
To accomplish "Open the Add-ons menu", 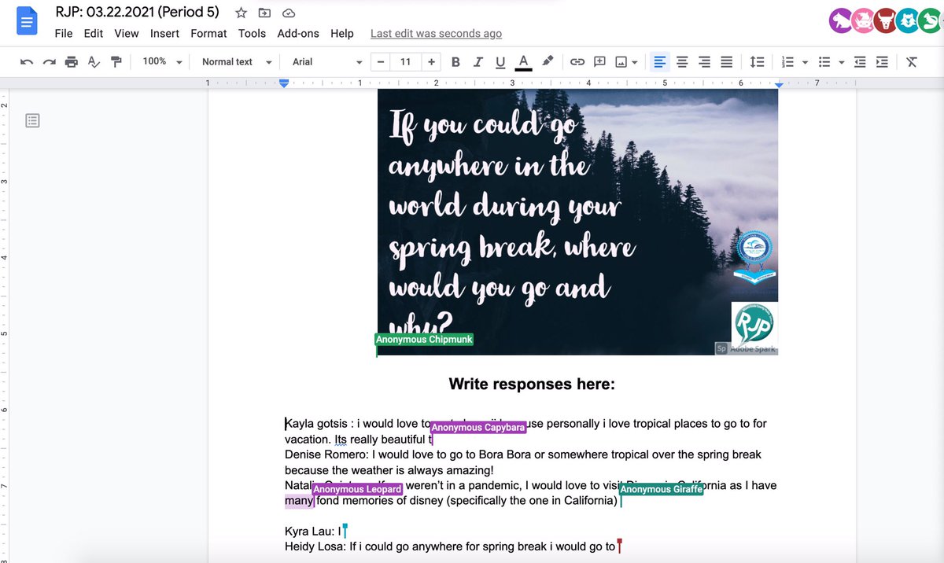I will (x=298, y=33).
